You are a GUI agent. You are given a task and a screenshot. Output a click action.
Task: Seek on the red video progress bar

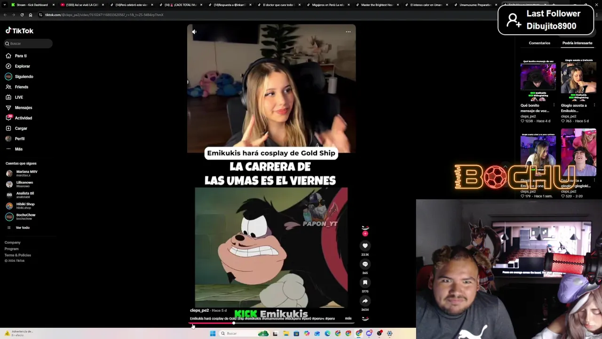tap(271, 323)
